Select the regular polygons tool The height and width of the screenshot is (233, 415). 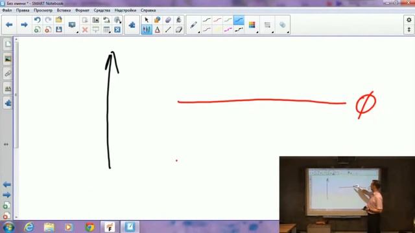tap(168, 20)
